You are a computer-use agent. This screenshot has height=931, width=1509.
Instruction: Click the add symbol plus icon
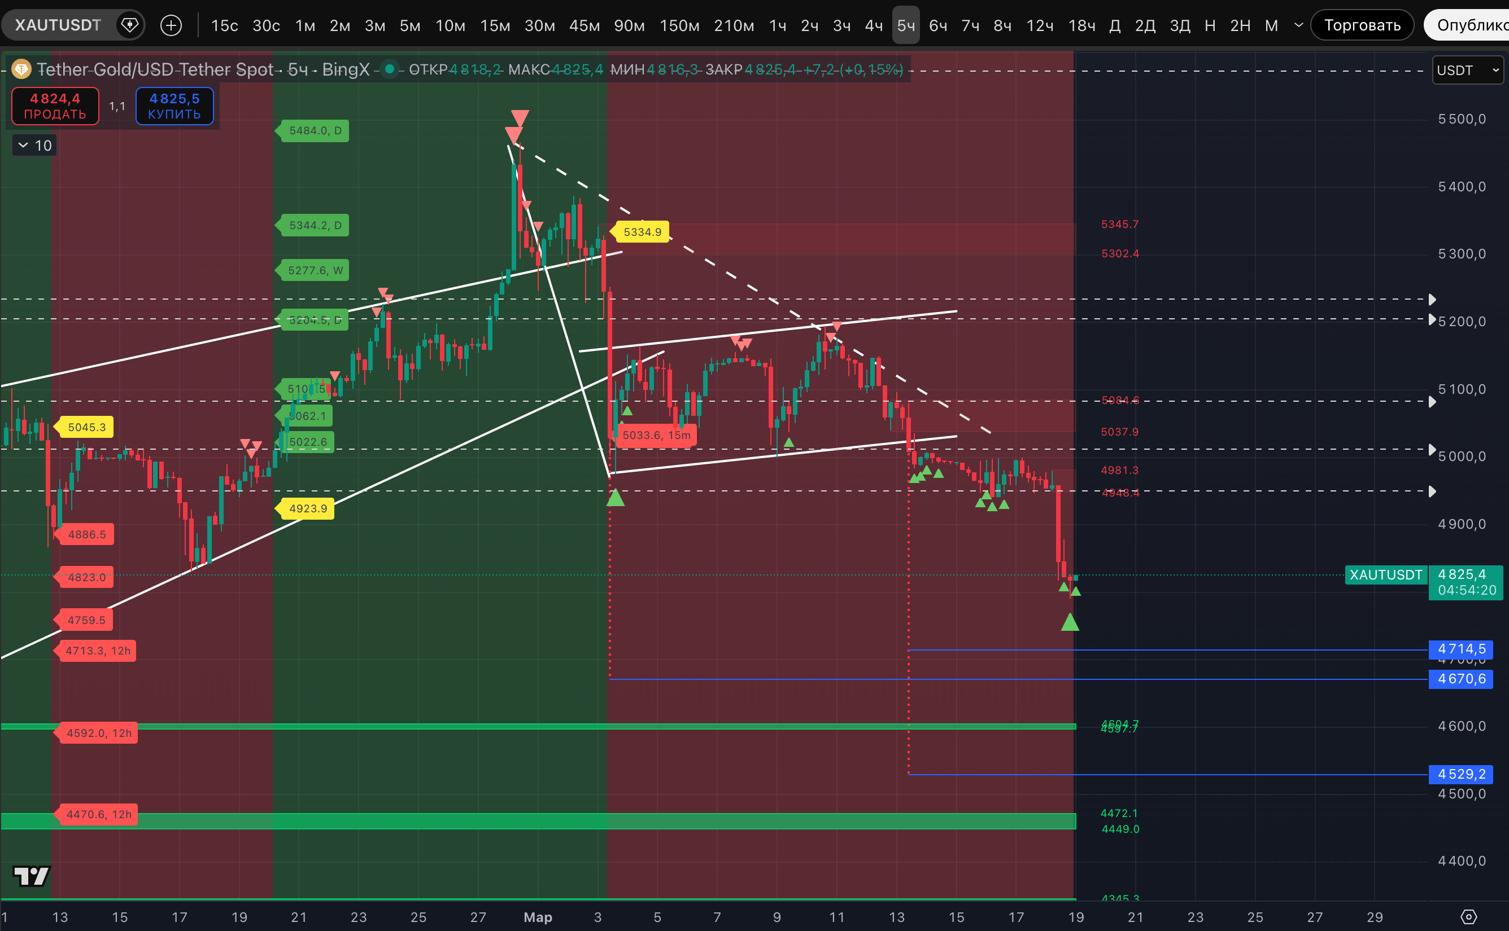171,25
